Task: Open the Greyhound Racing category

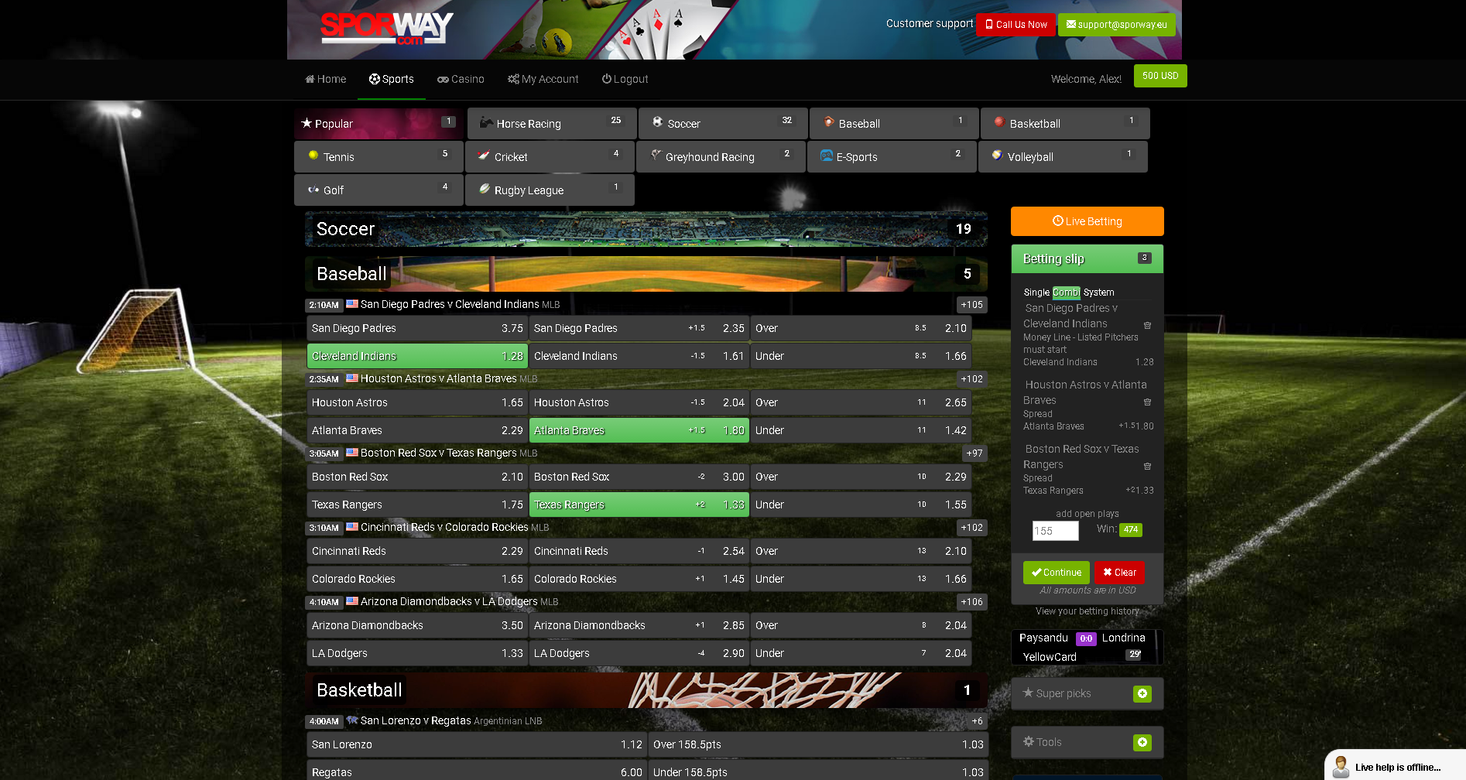Action: pos(721,157)
